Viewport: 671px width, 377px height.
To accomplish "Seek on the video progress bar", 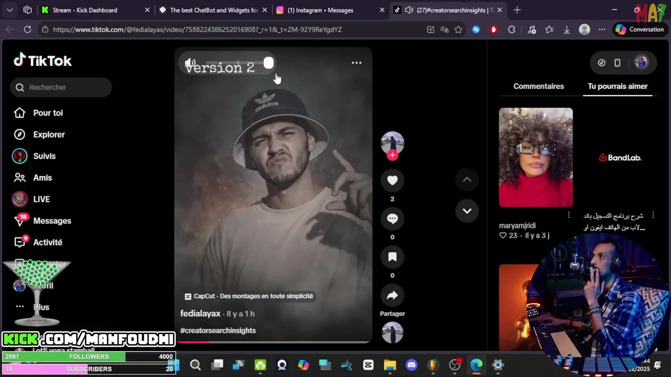I will (273, 342).
